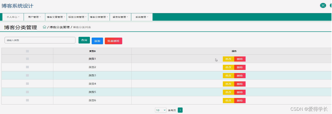
Task: Click the home icon in breadcrumb
Action: point(44,27)
